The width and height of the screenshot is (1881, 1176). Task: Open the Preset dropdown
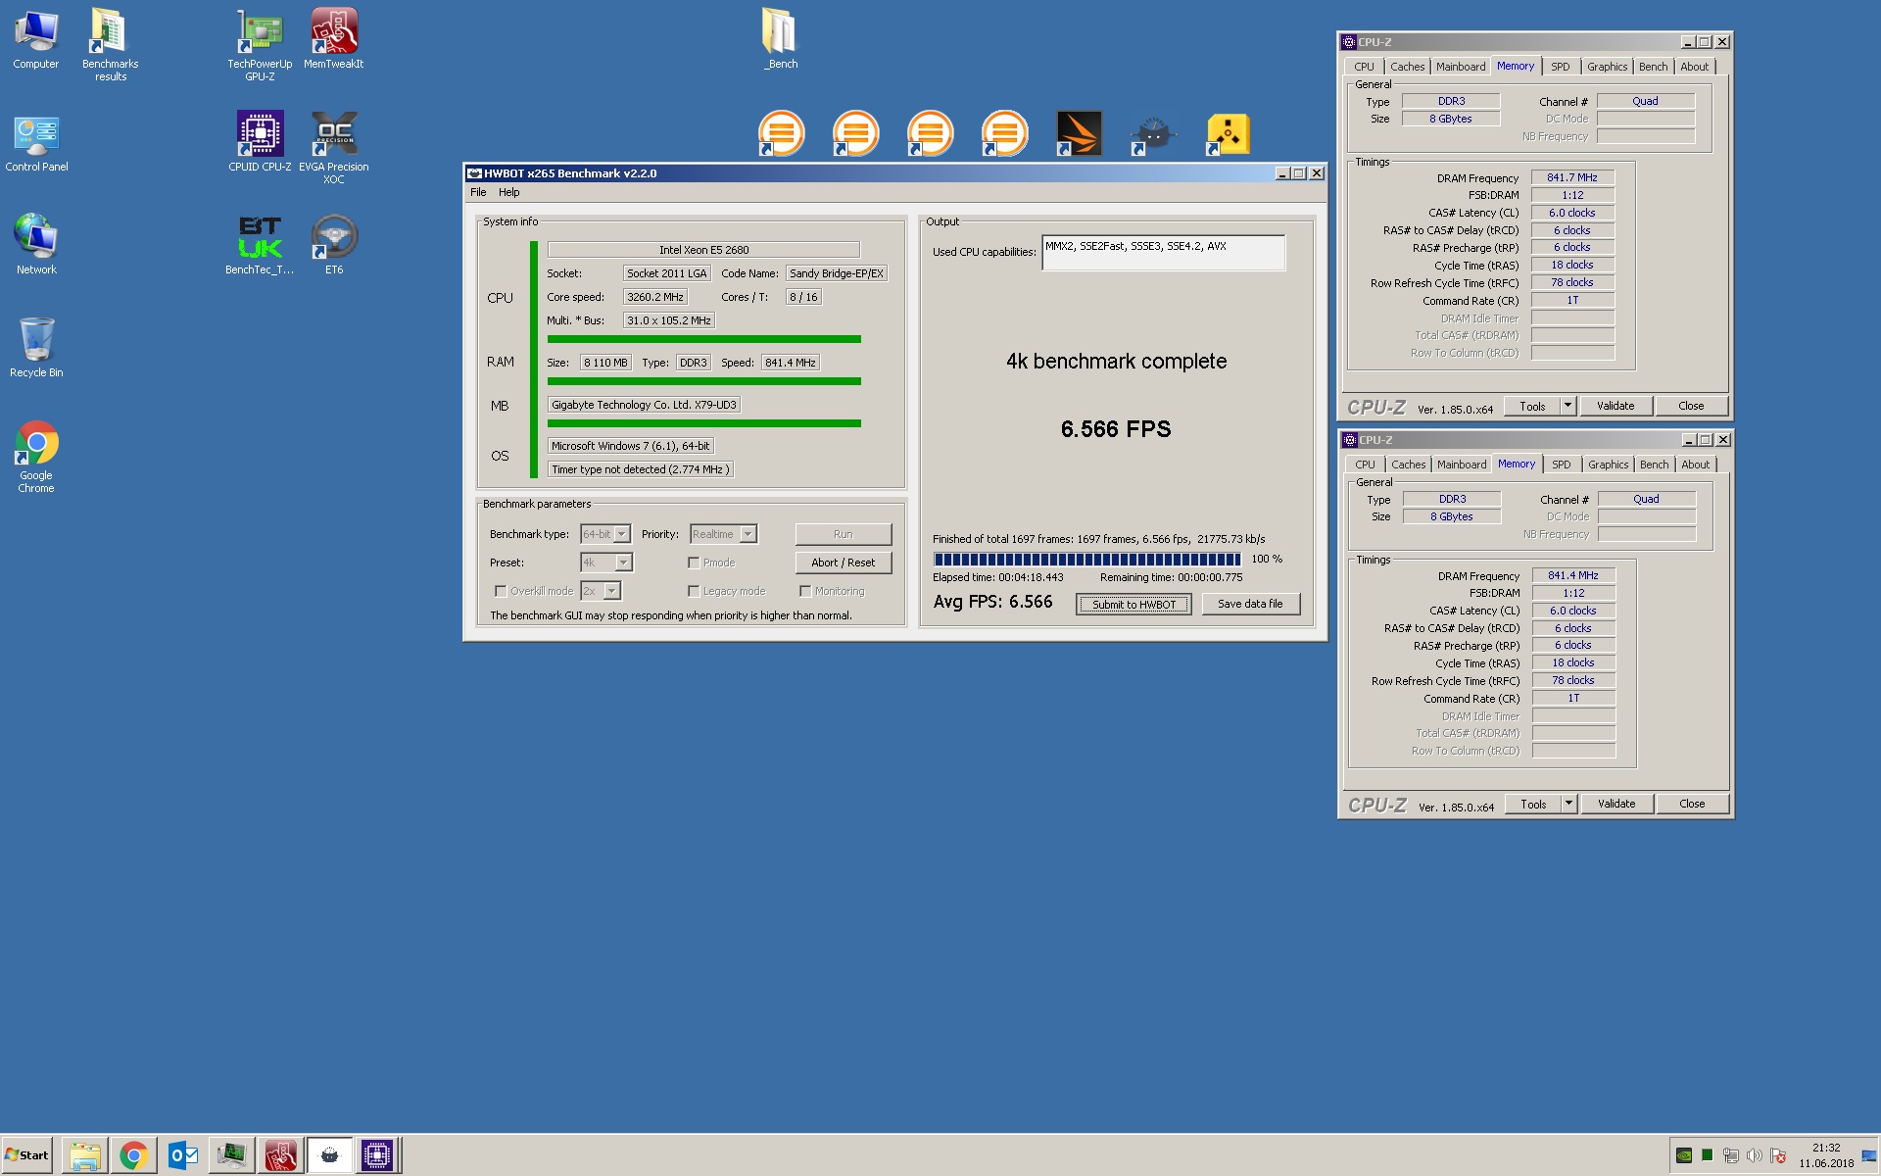(606, 563)
